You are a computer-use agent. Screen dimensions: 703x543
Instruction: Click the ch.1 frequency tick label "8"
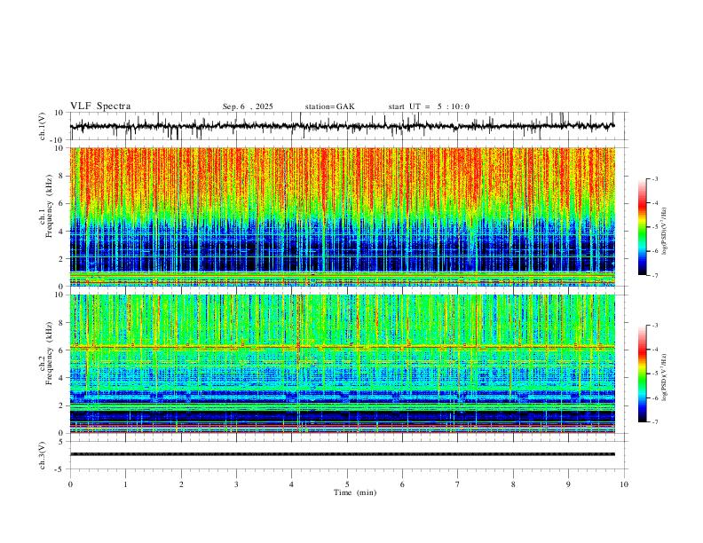pos(62,176)
